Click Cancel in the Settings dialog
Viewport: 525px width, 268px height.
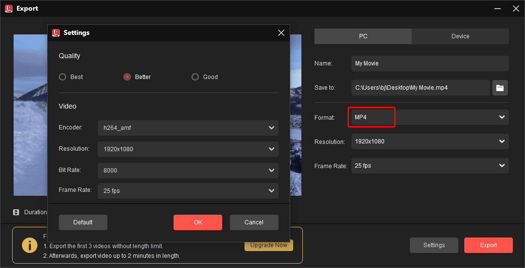tap(254, 222)
